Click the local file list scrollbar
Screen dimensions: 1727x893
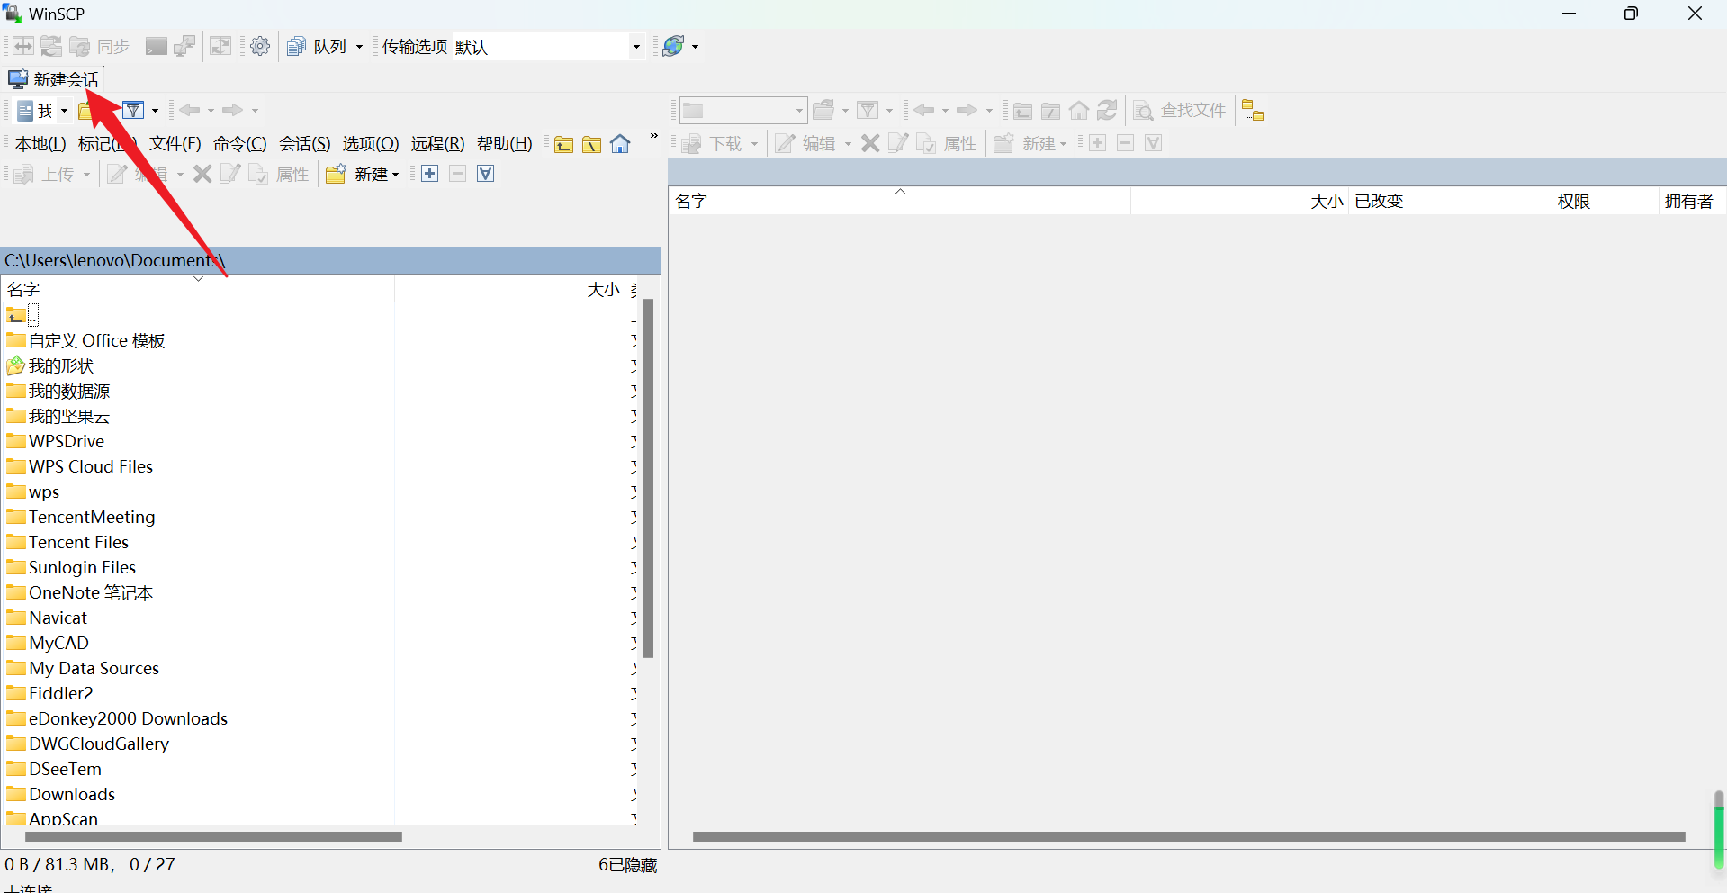coord(648,477)
